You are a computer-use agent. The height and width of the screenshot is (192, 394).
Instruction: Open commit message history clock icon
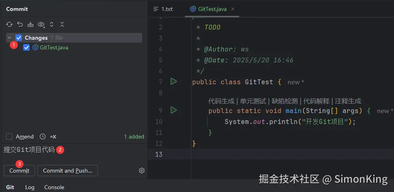(x=43, y=137)
